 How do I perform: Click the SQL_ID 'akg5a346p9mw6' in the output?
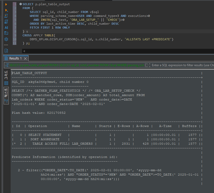click(42, 82)
